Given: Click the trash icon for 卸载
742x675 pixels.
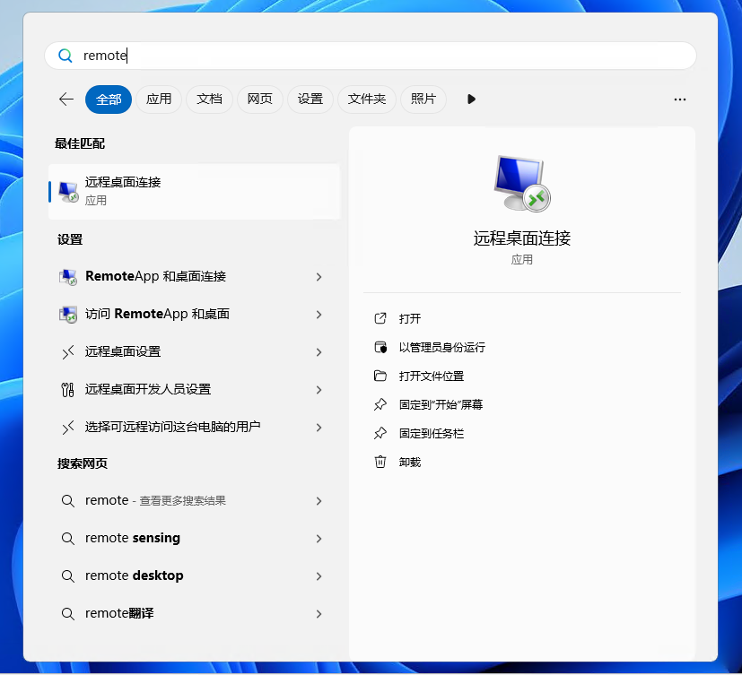Looking at the screenshot, I should tap(380, 462).
